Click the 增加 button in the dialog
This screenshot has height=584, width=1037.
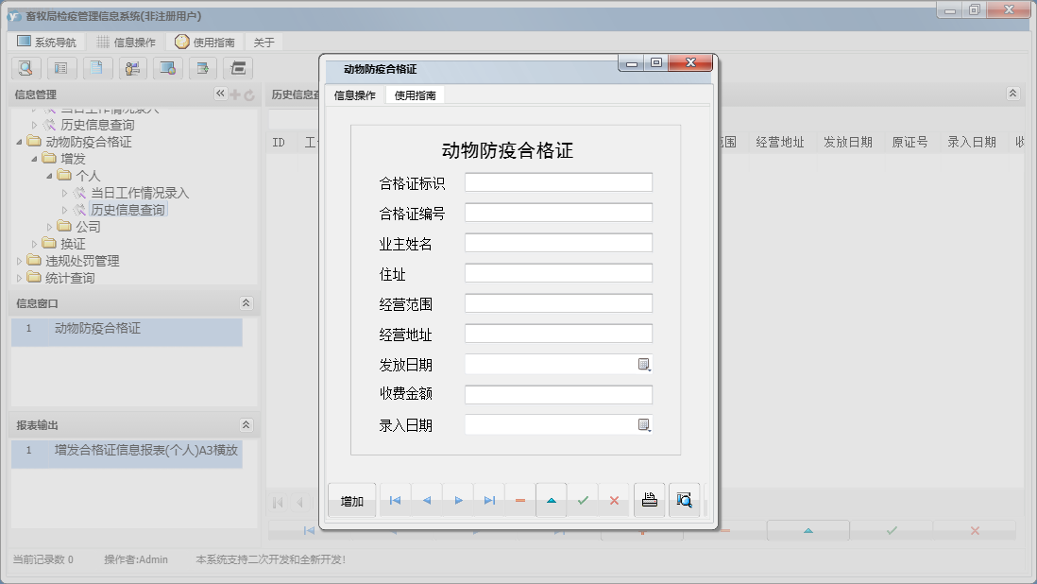pos(350,501)
